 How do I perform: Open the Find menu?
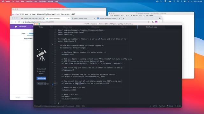click(36, 1)
